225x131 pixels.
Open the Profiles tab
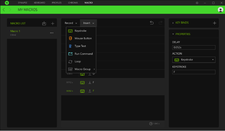[57, 3]
